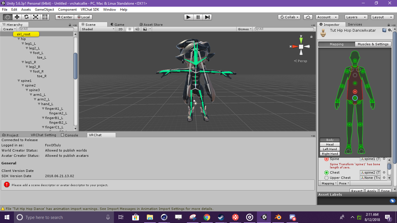Open Steam from the Windows taskbar
This screenshot has width=397, height=223.
pos(221,217)
